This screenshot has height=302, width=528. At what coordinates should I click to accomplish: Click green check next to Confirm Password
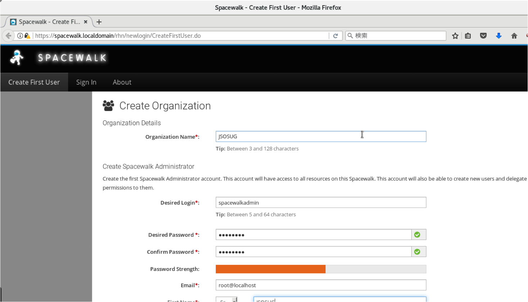coord(417,252)
